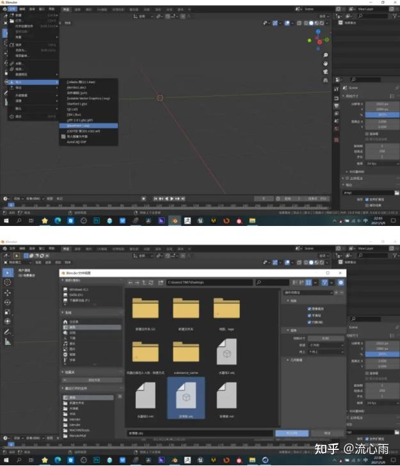The height and width of the screenshot is (466, 400).
Task: Toggle third checkbox under import Include section
Action: (x=309, y=322)
